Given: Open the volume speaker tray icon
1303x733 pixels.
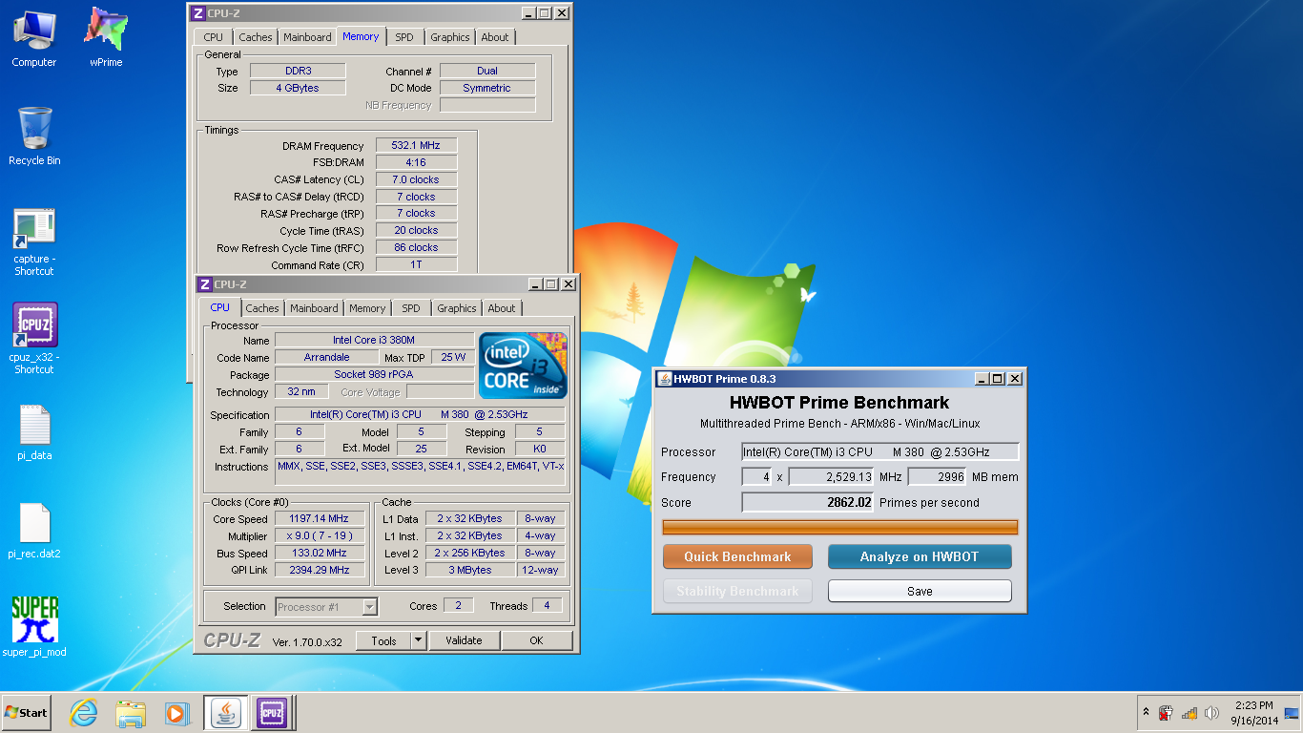Looking at the screenshot, I should [1211, 713].
